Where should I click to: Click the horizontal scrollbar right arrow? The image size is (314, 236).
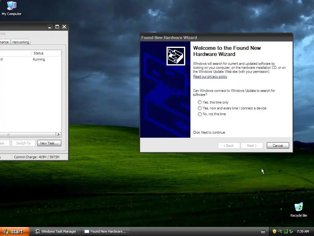pos(58,135)
